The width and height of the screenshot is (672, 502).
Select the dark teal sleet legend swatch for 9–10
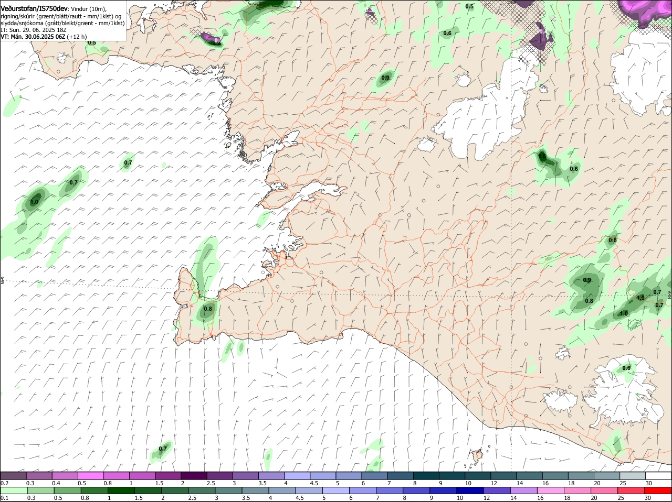click(x=453, y=476)
